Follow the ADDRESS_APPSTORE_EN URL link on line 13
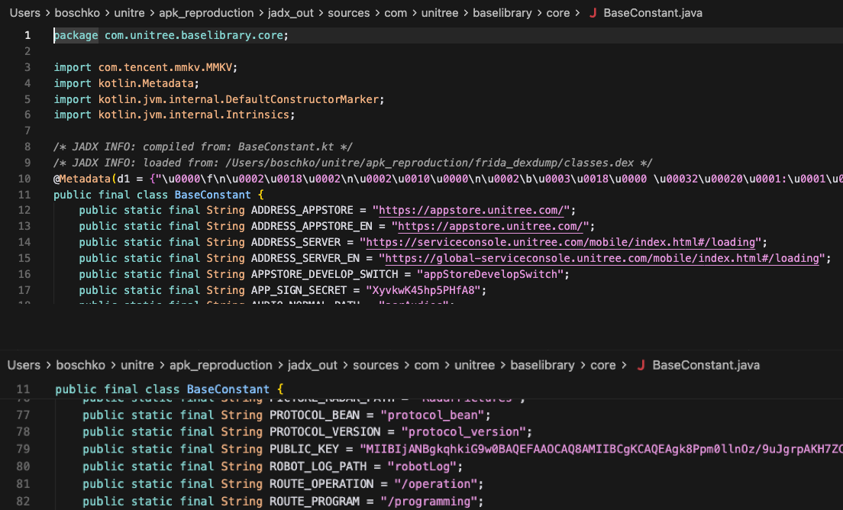This screenshot has width=843, height=510. click(489, 226)
